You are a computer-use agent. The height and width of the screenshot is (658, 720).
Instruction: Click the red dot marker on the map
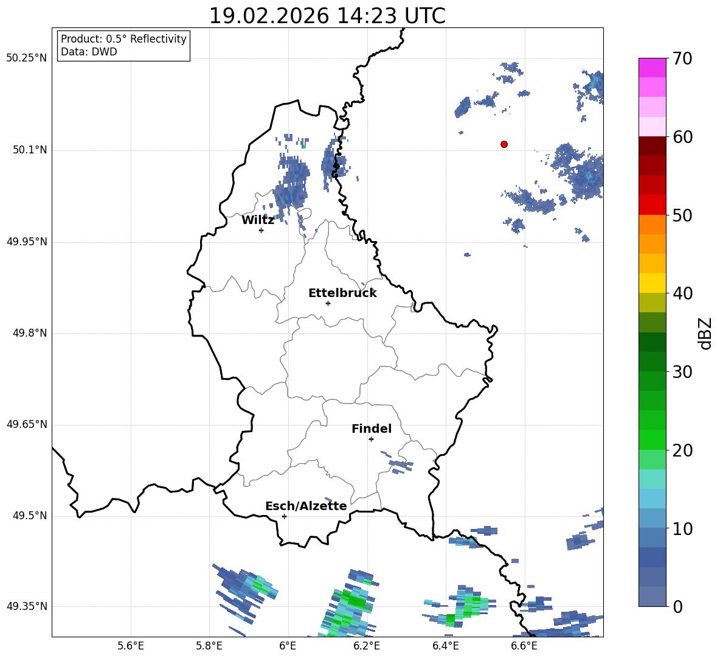pos(504,144)
